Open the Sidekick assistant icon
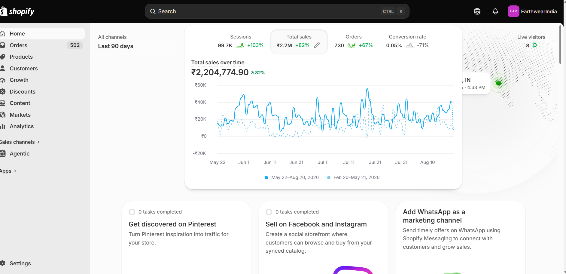 point(477,11)
